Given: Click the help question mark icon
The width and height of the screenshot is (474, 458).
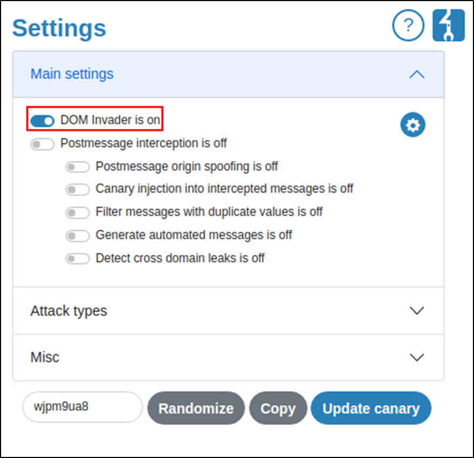Looking at the screenshot, I should [x=409, y=25].
